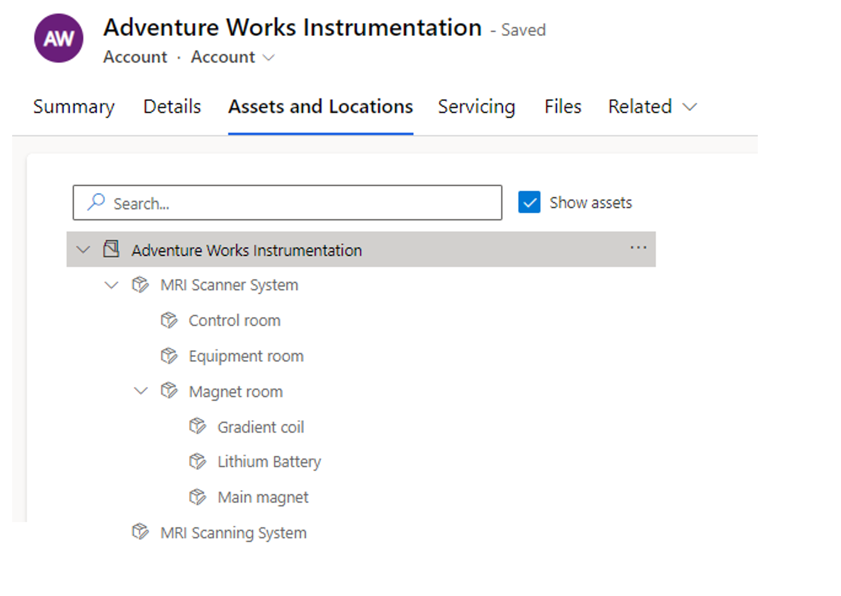Click the MRI Scanning System asset icon
Screen dimensions: 841x596
click(x=140, y=532)
